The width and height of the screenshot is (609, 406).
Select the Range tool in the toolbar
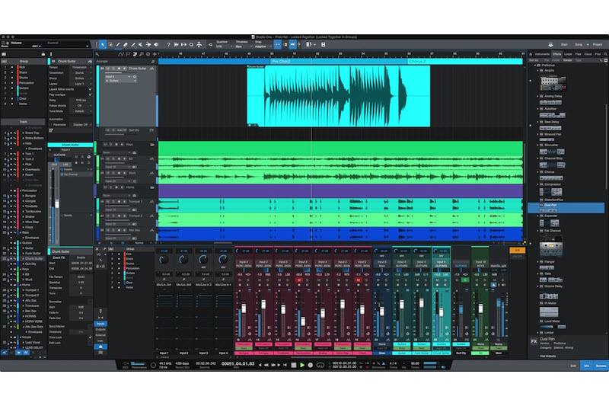click(x=110, y=45)
